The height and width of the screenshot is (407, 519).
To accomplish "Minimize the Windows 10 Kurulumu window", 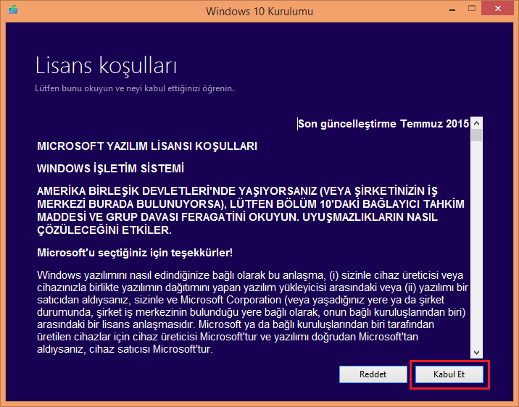I will 452,9.
